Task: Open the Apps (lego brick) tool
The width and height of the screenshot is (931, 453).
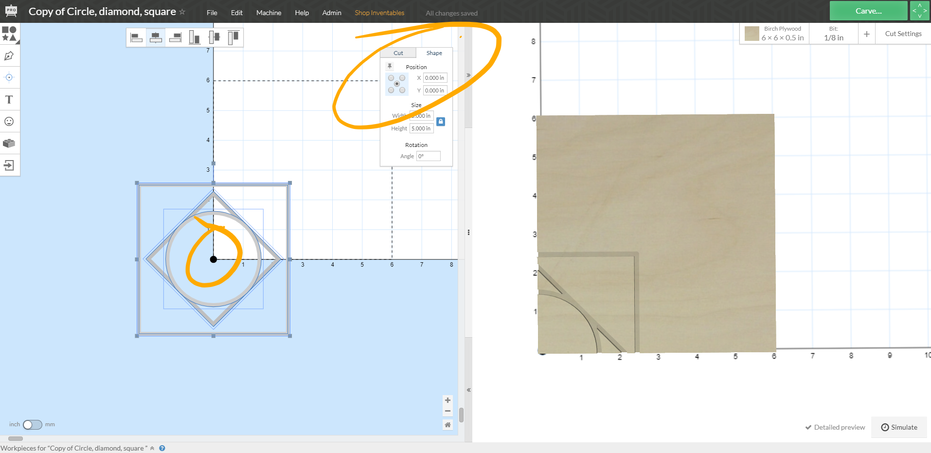Action: [x=10, y=143]
